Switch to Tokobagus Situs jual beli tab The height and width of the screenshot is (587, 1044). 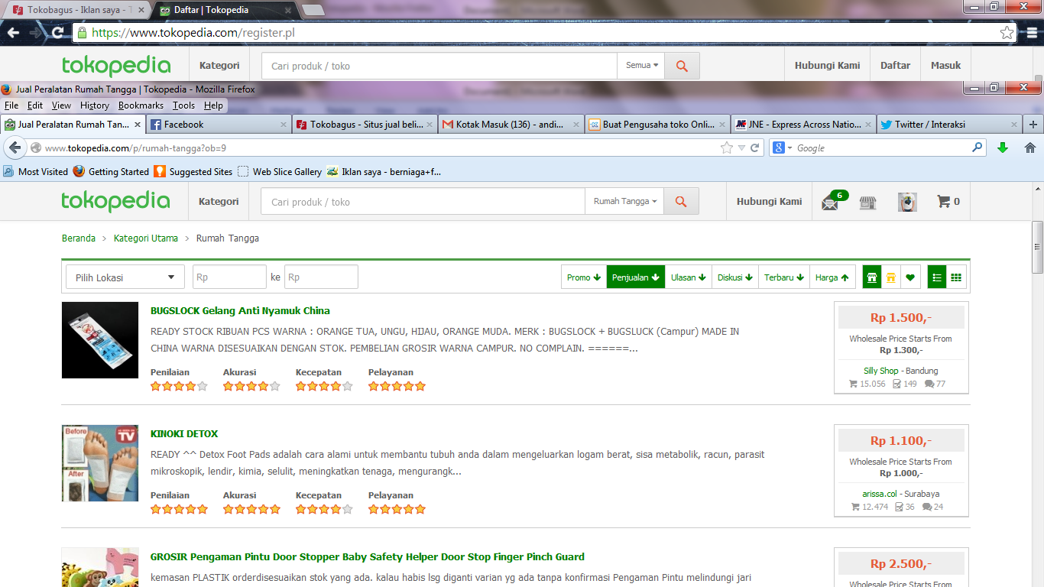coord(365,124)
